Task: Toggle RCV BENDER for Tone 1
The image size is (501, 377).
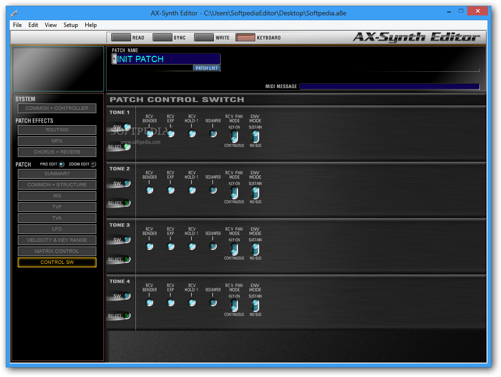Action: [149, 133]
